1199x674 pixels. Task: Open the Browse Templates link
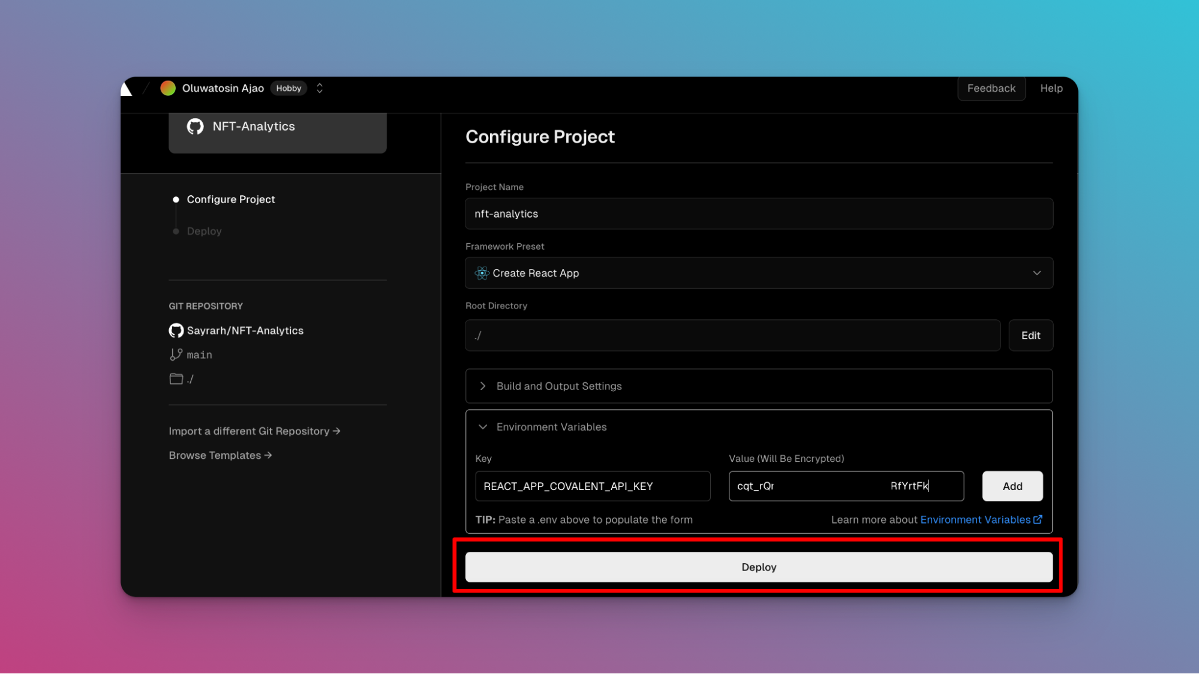(220, 455)
